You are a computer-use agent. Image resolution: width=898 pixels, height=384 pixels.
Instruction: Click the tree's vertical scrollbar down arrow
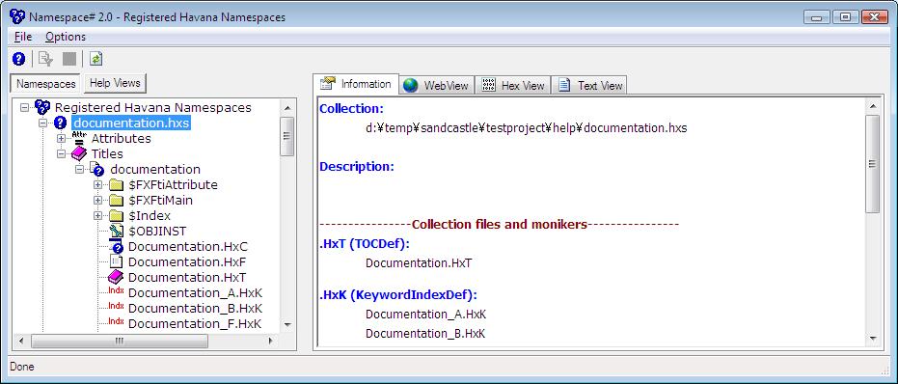(287, 325)
